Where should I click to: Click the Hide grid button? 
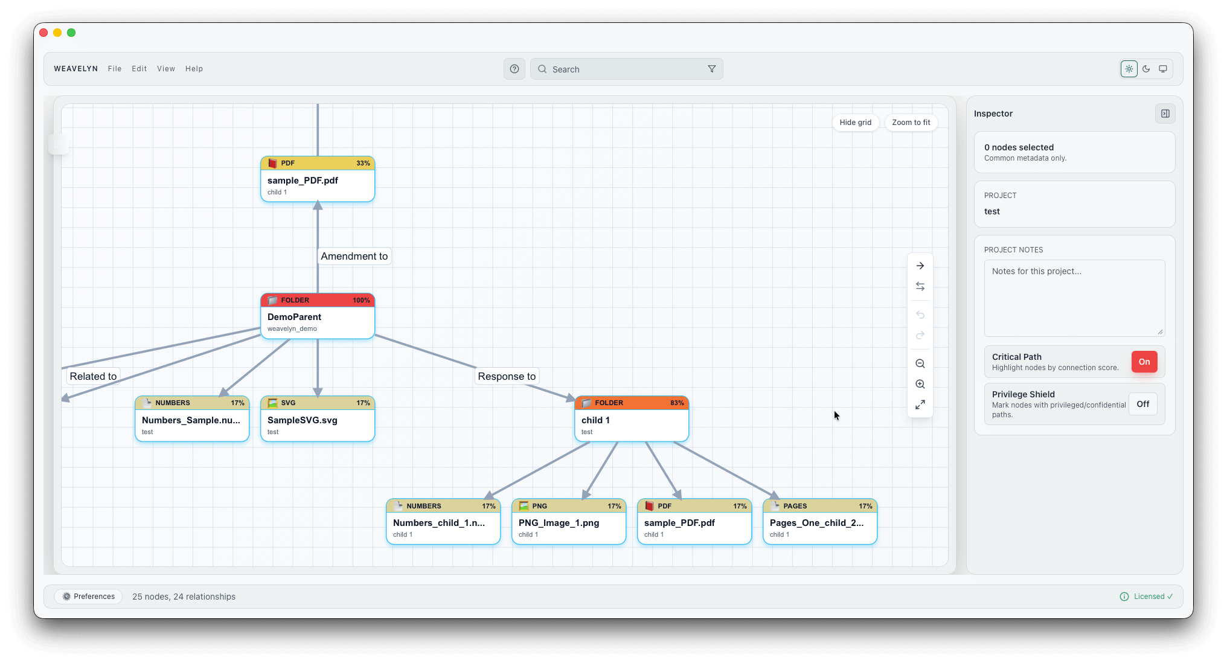click(855, 123)
